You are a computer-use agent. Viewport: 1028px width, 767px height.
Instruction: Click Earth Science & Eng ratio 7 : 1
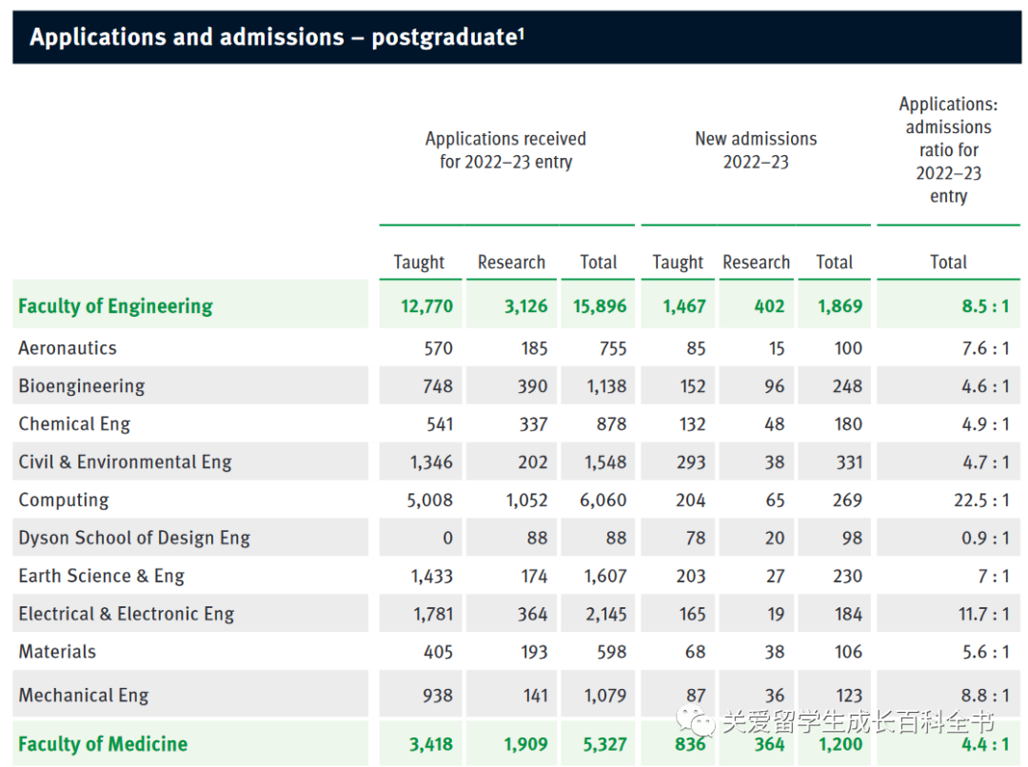[x=993, y=577]
